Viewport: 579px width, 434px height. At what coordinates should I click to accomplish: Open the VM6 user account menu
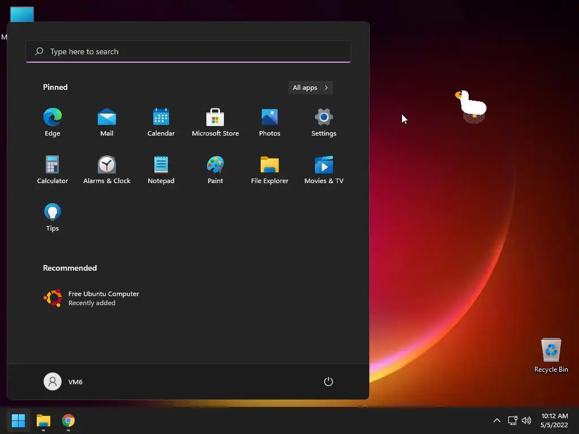tap(63, 381)
